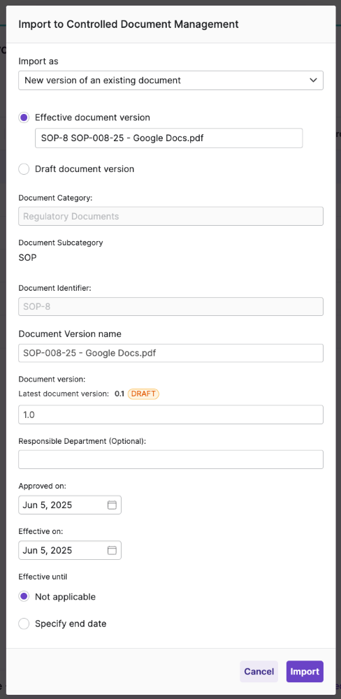Select Effective document version radio button
This screenshot has width=341, height=699.
[24, 117]
